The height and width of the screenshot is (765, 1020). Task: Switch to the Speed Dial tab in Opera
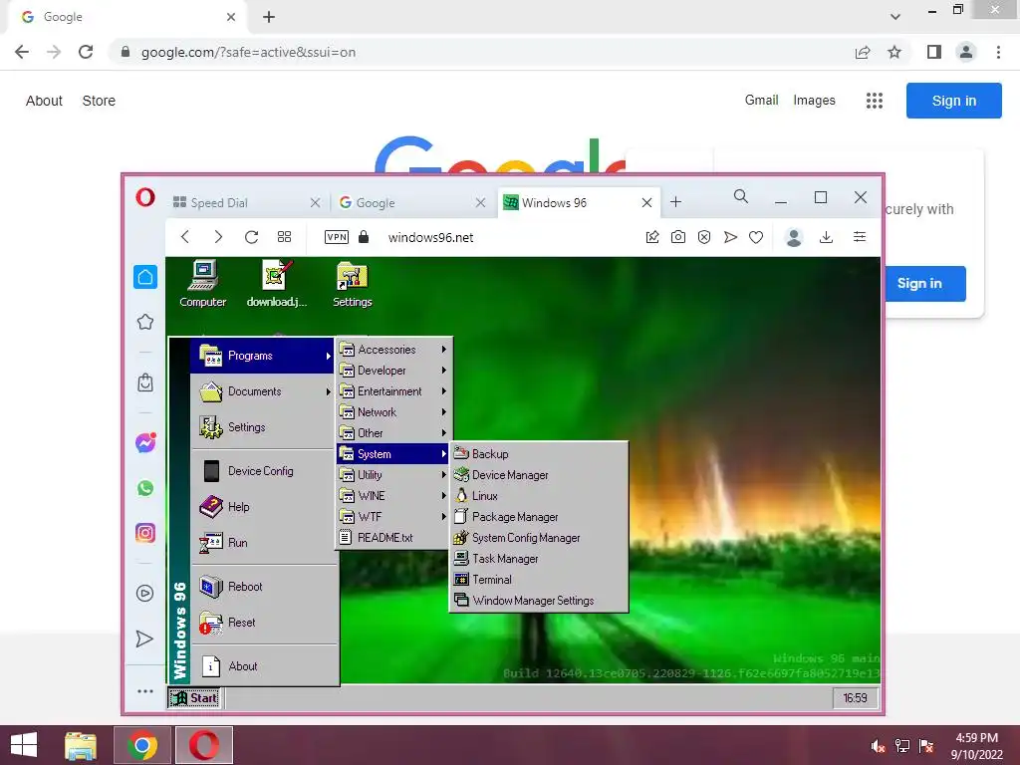(x=239, y=203)
